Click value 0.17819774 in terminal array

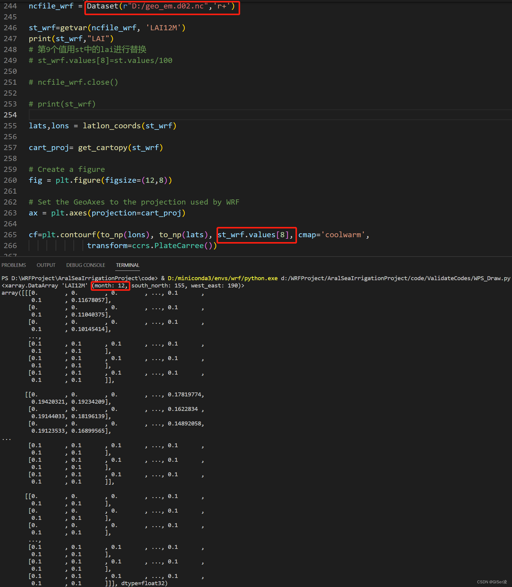pyautogui.click(x=184, y=395)
